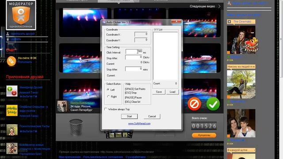Save the X-Y list
The width and height of the screenshot is (283, 159).
[x=159, y=92]
